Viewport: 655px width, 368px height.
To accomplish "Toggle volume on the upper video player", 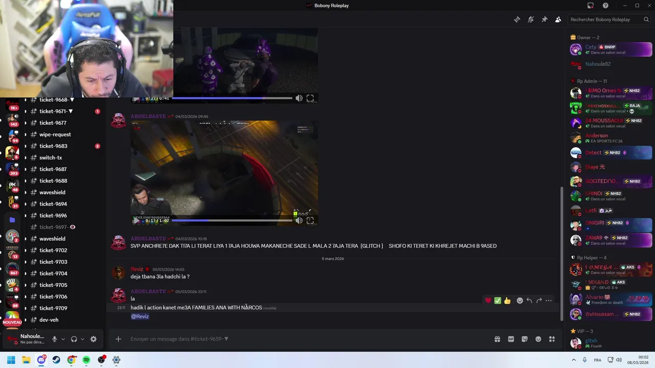I will (x=299, y=98).
